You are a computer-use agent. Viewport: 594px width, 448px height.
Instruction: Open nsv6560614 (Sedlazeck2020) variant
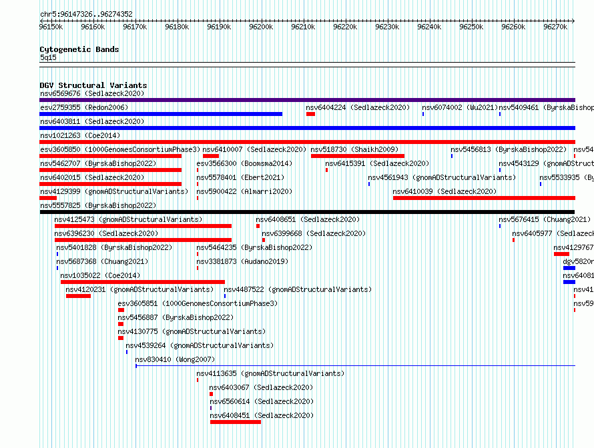262,401
